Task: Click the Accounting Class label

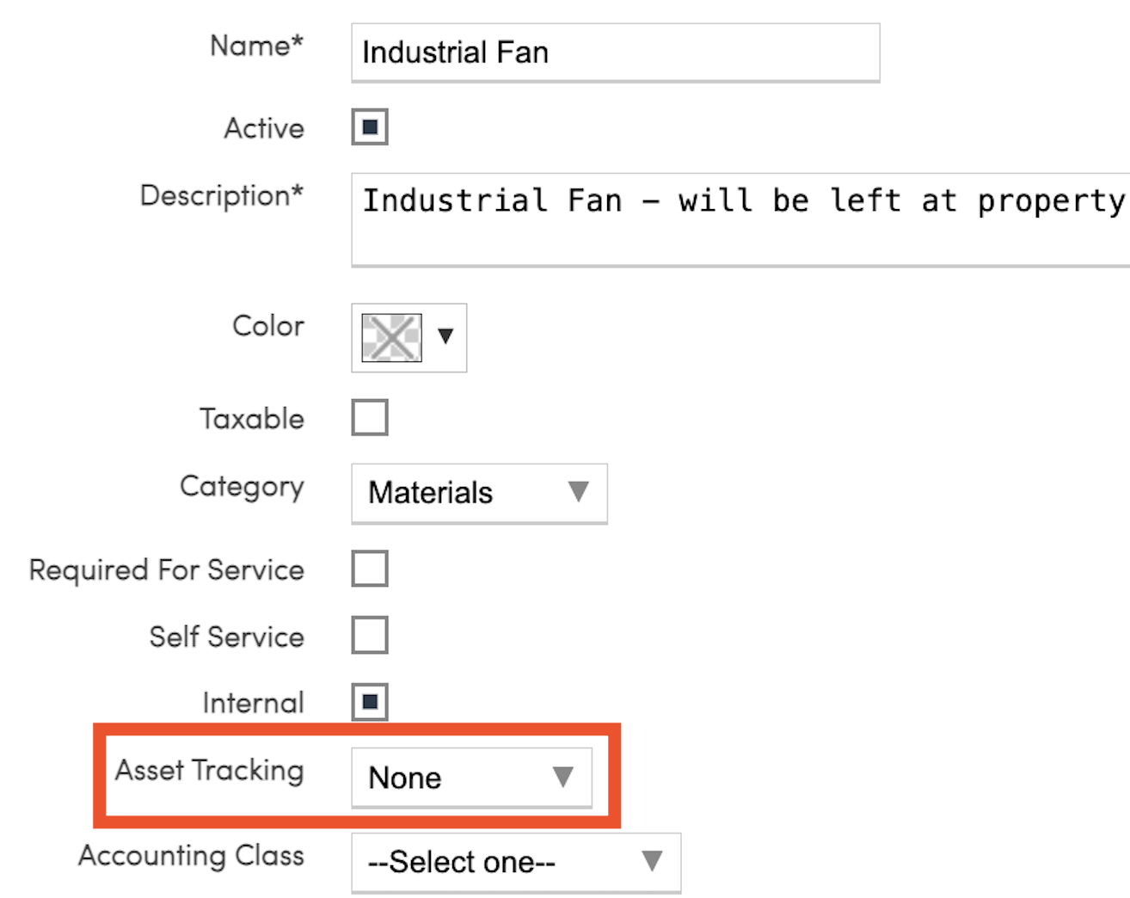Action: click(x=191, y=856)
